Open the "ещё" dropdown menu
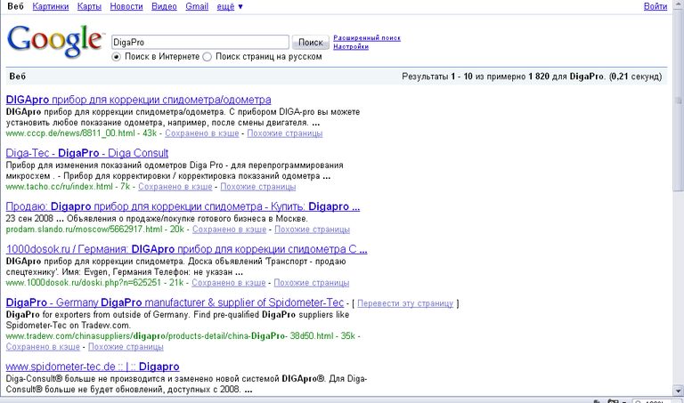The height and width of the screenshot is (403, 684). (230, 6)
